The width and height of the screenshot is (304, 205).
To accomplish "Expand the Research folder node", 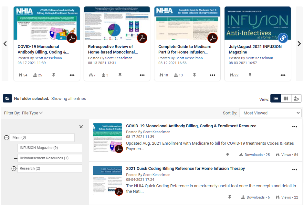I will (x=14, y=168).
